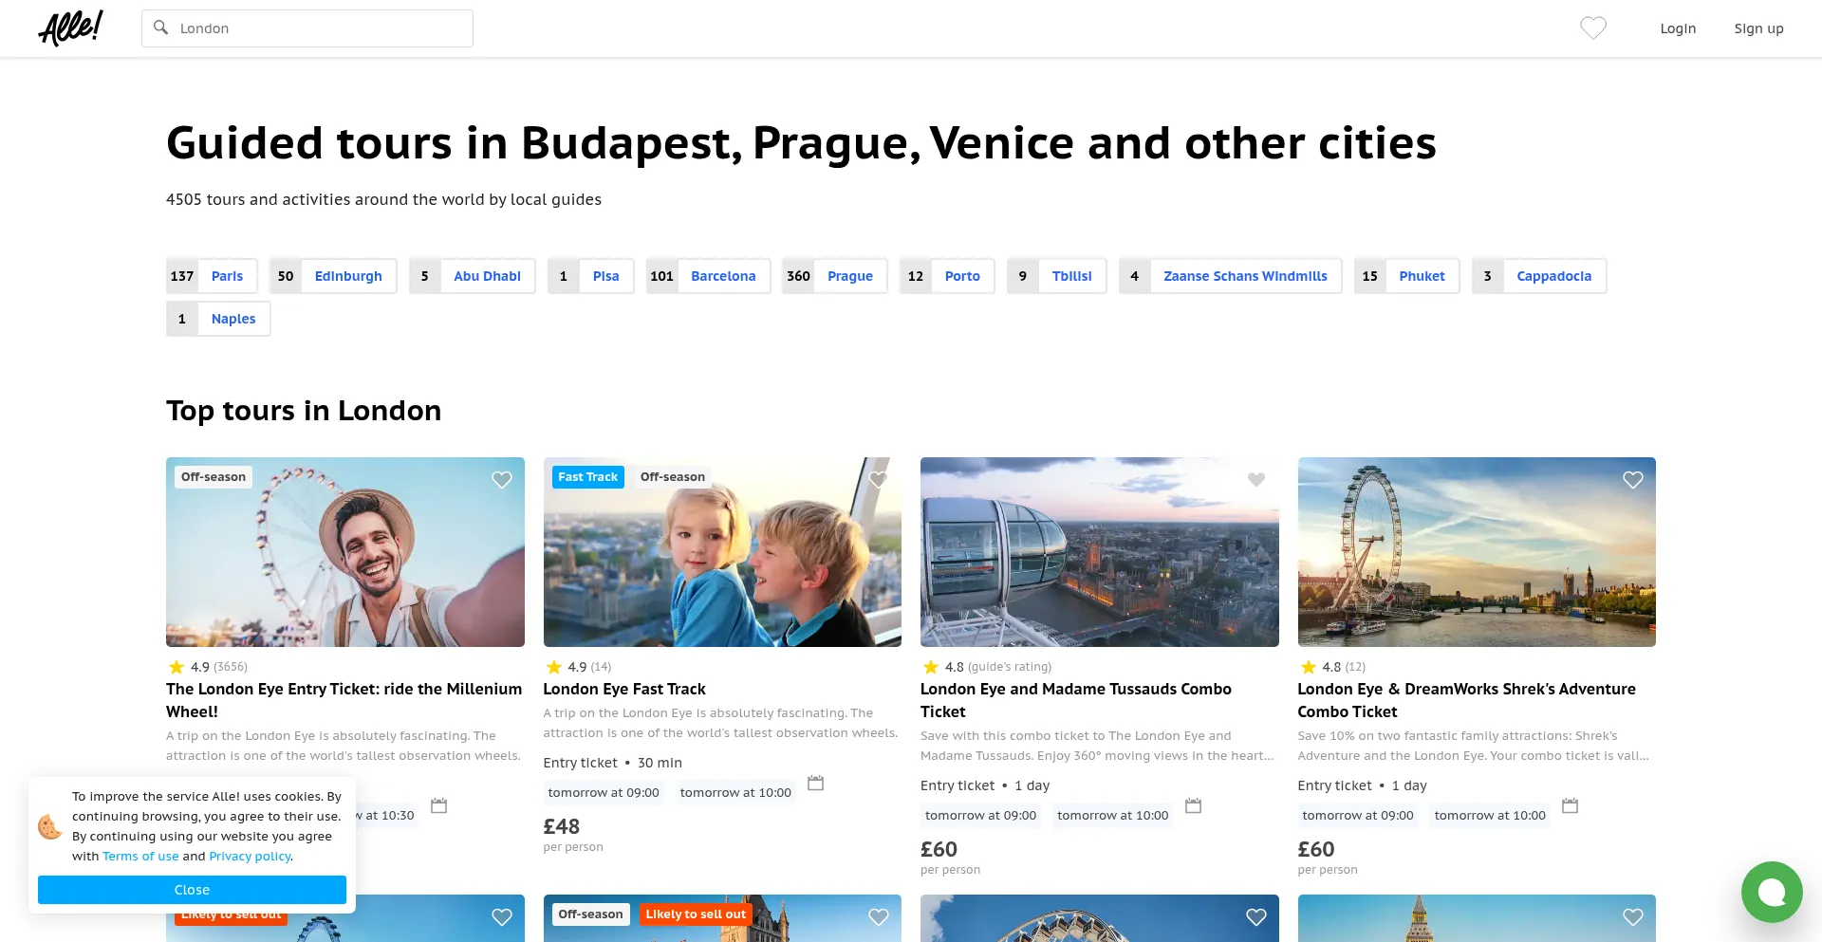1822x942 pixels.
Task: Open "London Eye & DreamWorks Shrek's Adventure" title
Action: [1467, 700]
